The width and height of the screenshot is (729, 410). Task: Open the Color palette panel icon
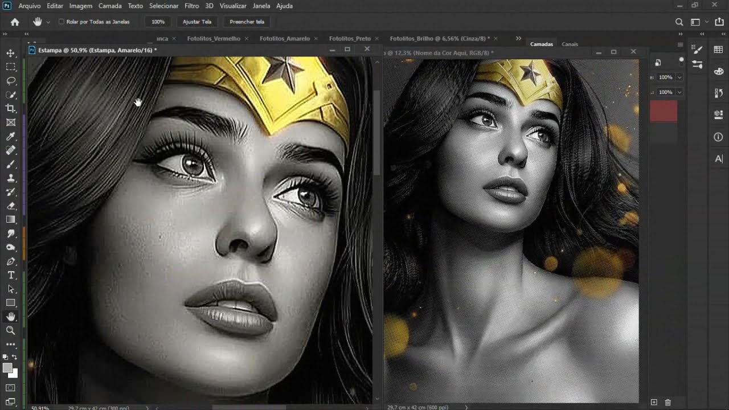point(718,71)
